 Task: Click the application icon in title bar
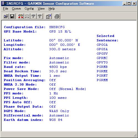[x=3, y=3]
